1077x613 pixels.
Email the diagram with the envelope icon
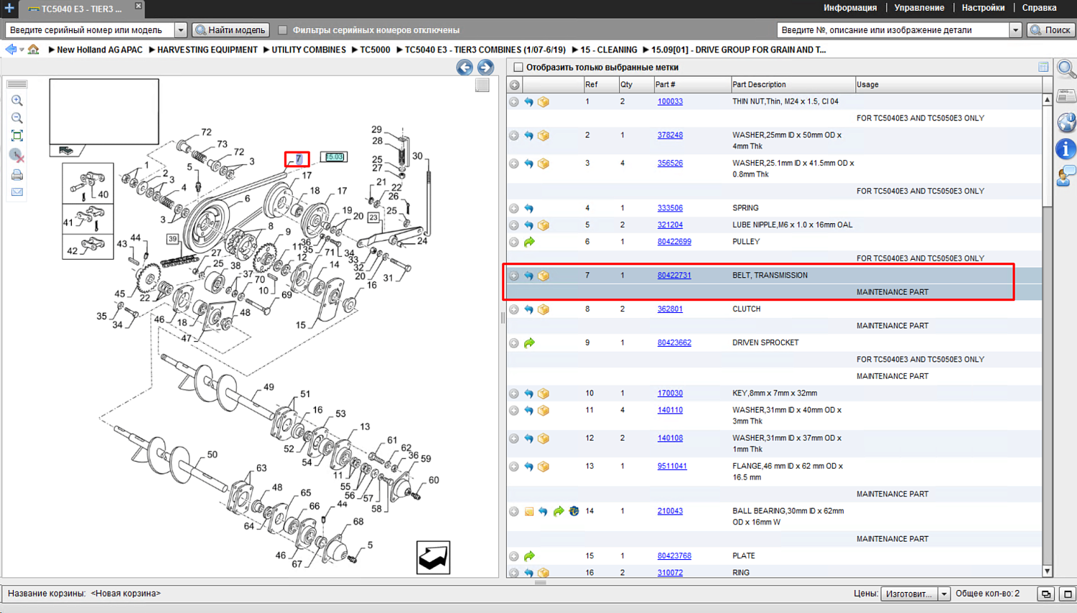coord(17,192)
